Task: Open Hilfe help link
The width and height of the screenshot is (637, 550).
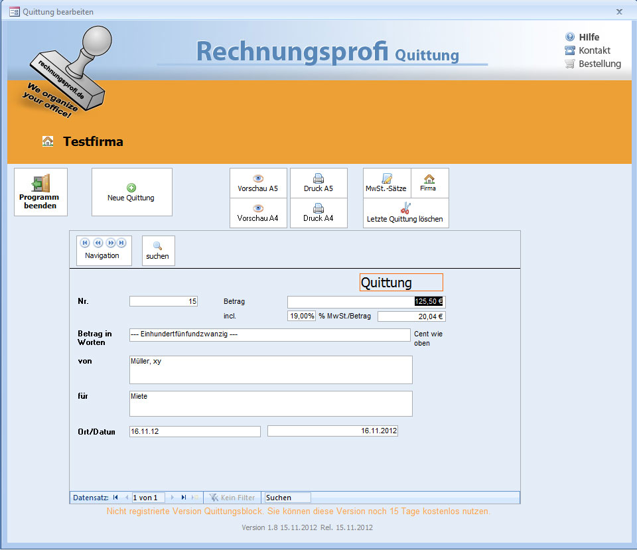Action: 589,37
